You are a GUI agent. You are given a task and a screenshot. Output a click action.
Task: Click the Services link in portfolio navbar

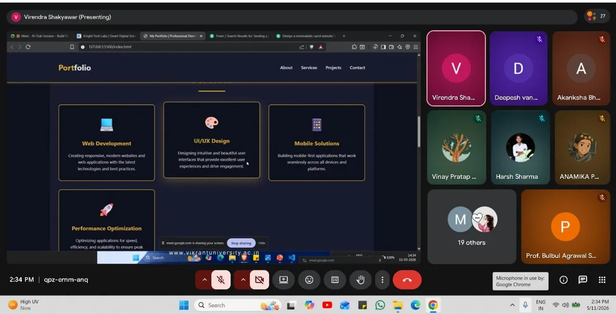point(309,68)
